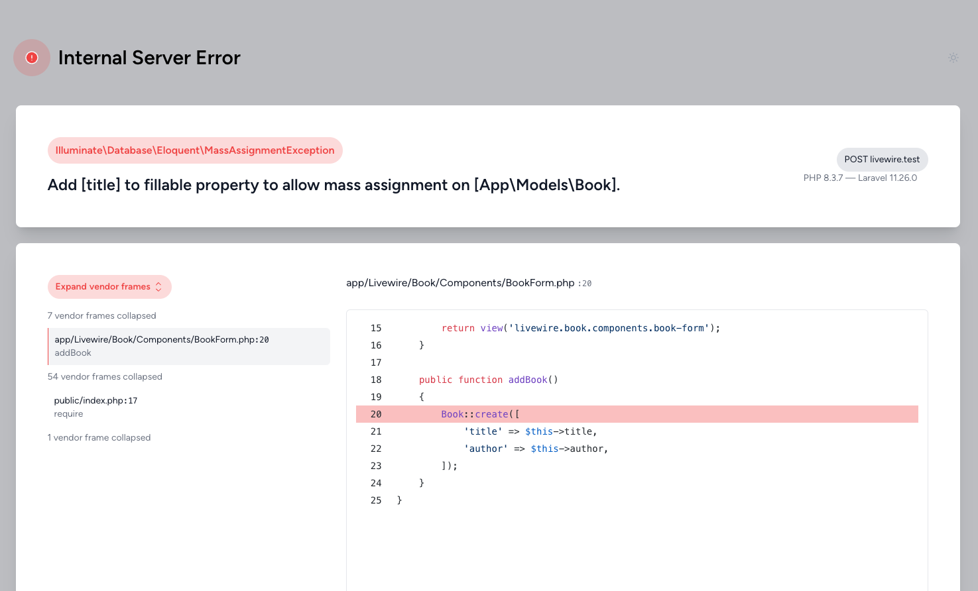Screen dimensions: 978x591
Task: Click the Internal Server Error heading
Action: click(149, 58)
